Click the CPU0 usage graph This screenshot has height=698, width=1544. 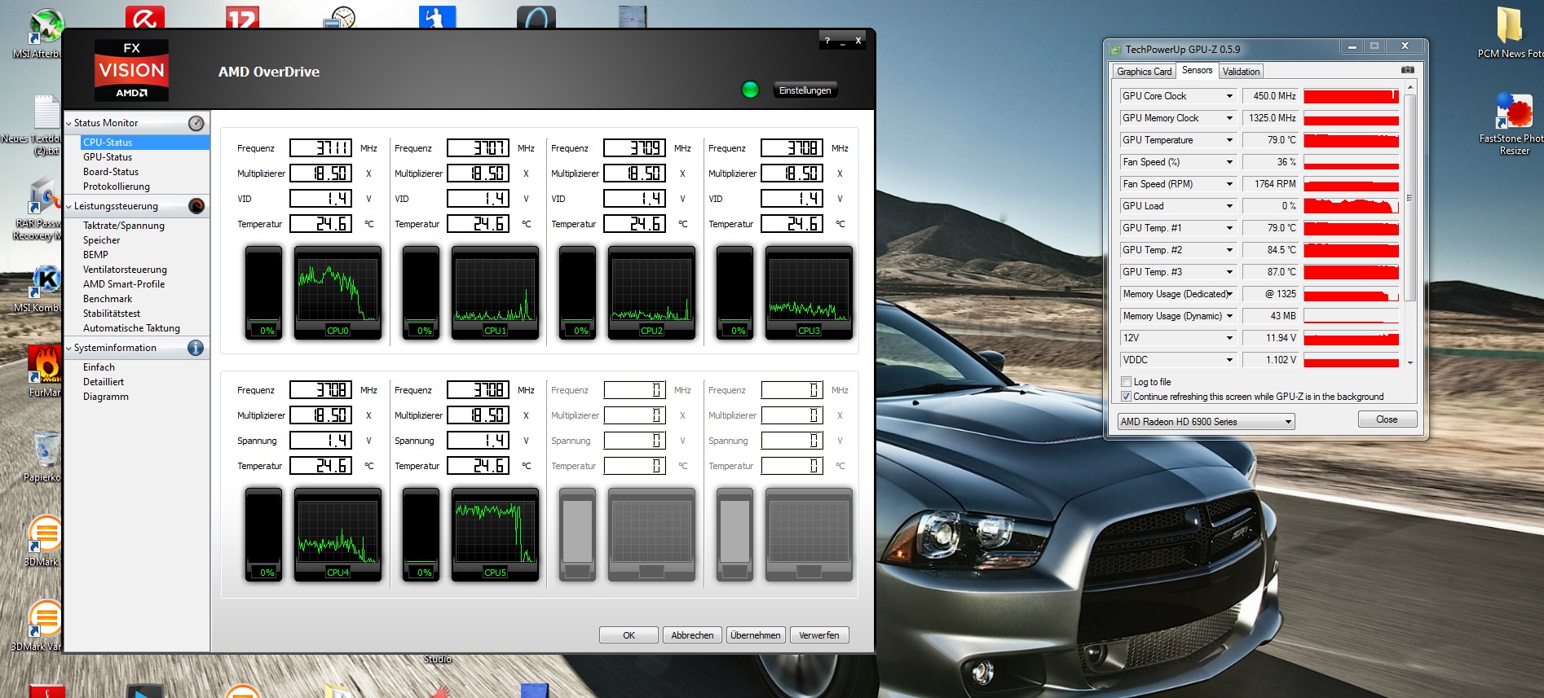tap(337, 292)
